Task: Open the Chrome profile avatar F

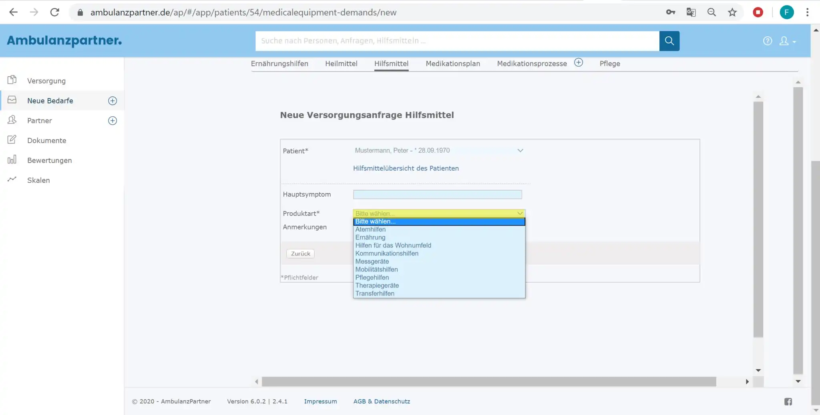Action: (787, 12)
